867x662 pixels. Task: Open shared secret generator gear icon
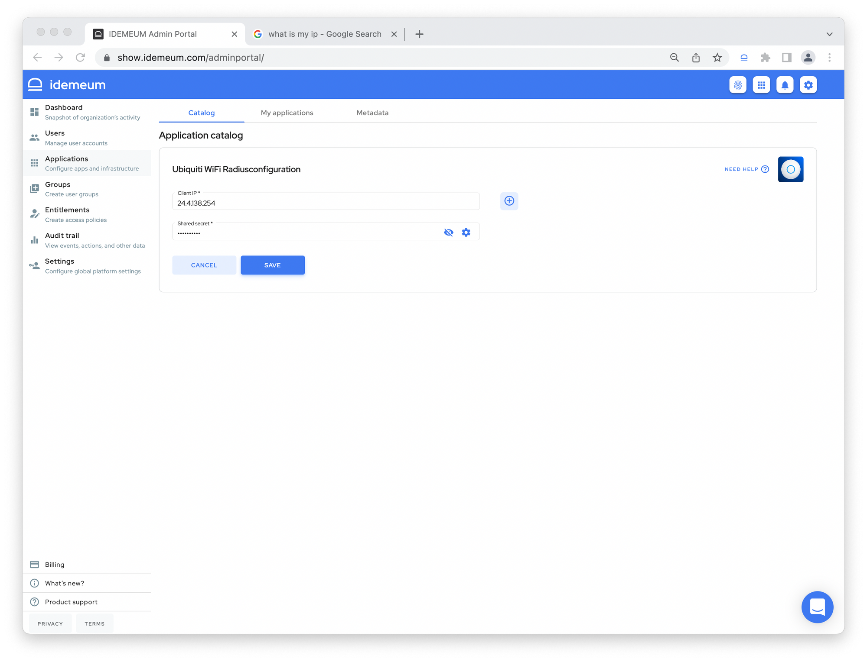point(466,233)
